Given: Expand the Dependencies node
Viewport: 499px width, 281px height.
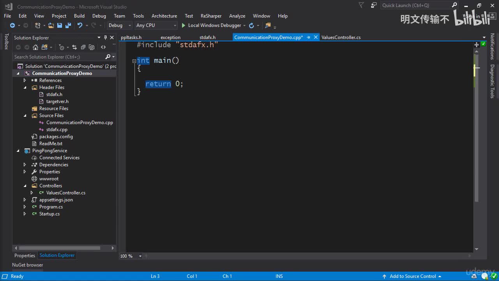Looking at the screenshot, I should [25, 165].
